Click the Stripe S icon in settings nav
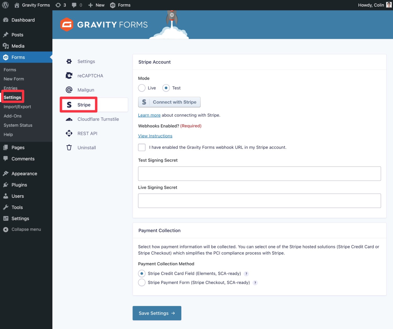The image size is (393, 329). coord(69,105)
